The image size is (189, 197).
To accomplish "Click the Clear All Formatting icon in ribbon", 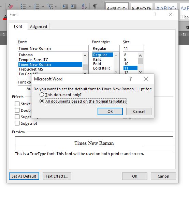I will (11, 6).
